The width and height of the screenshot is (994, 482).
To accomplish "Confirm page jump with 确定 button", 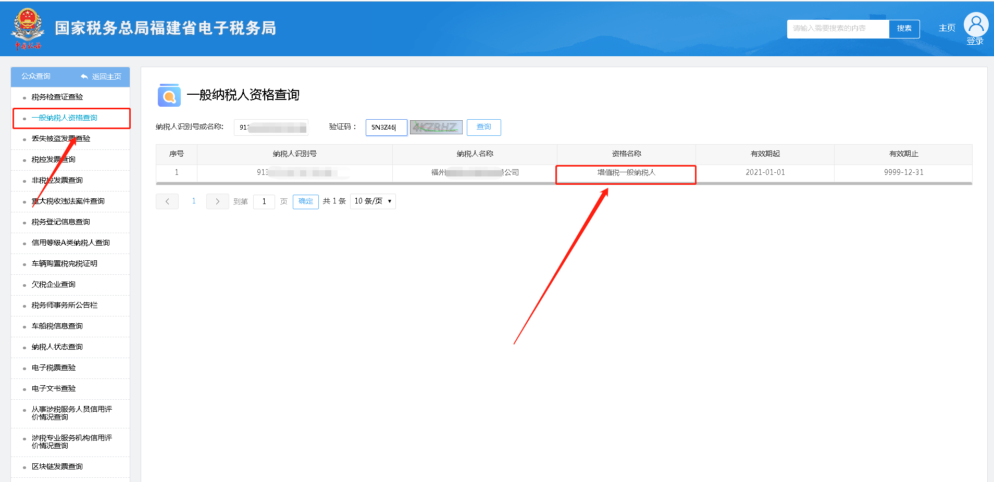I will click(306, 201).
